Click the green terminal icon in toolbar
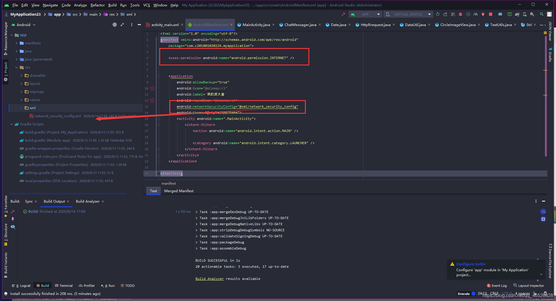Image resolution: width=556 pixels, height=301 pixels. [x=510, y=14]
